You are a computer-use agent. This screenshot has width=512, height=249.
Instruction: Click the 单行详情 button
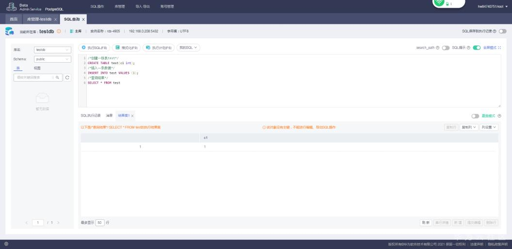442,222
